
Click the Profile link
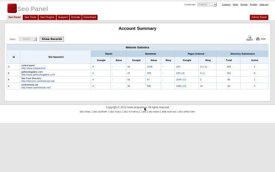point(254,4)
